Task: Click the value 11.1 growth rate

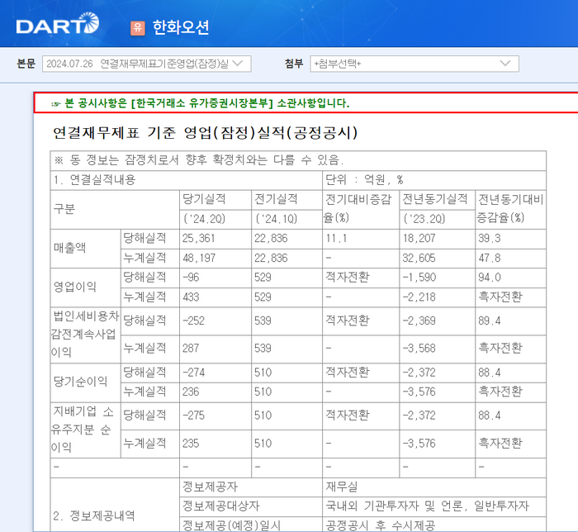Action: click(336, 239)
